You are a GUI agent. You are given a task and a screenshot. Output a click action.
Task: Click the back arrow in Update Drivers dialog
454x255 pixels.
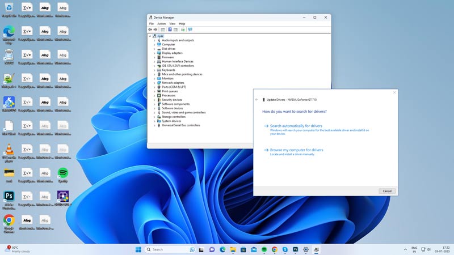coord(257,100)
